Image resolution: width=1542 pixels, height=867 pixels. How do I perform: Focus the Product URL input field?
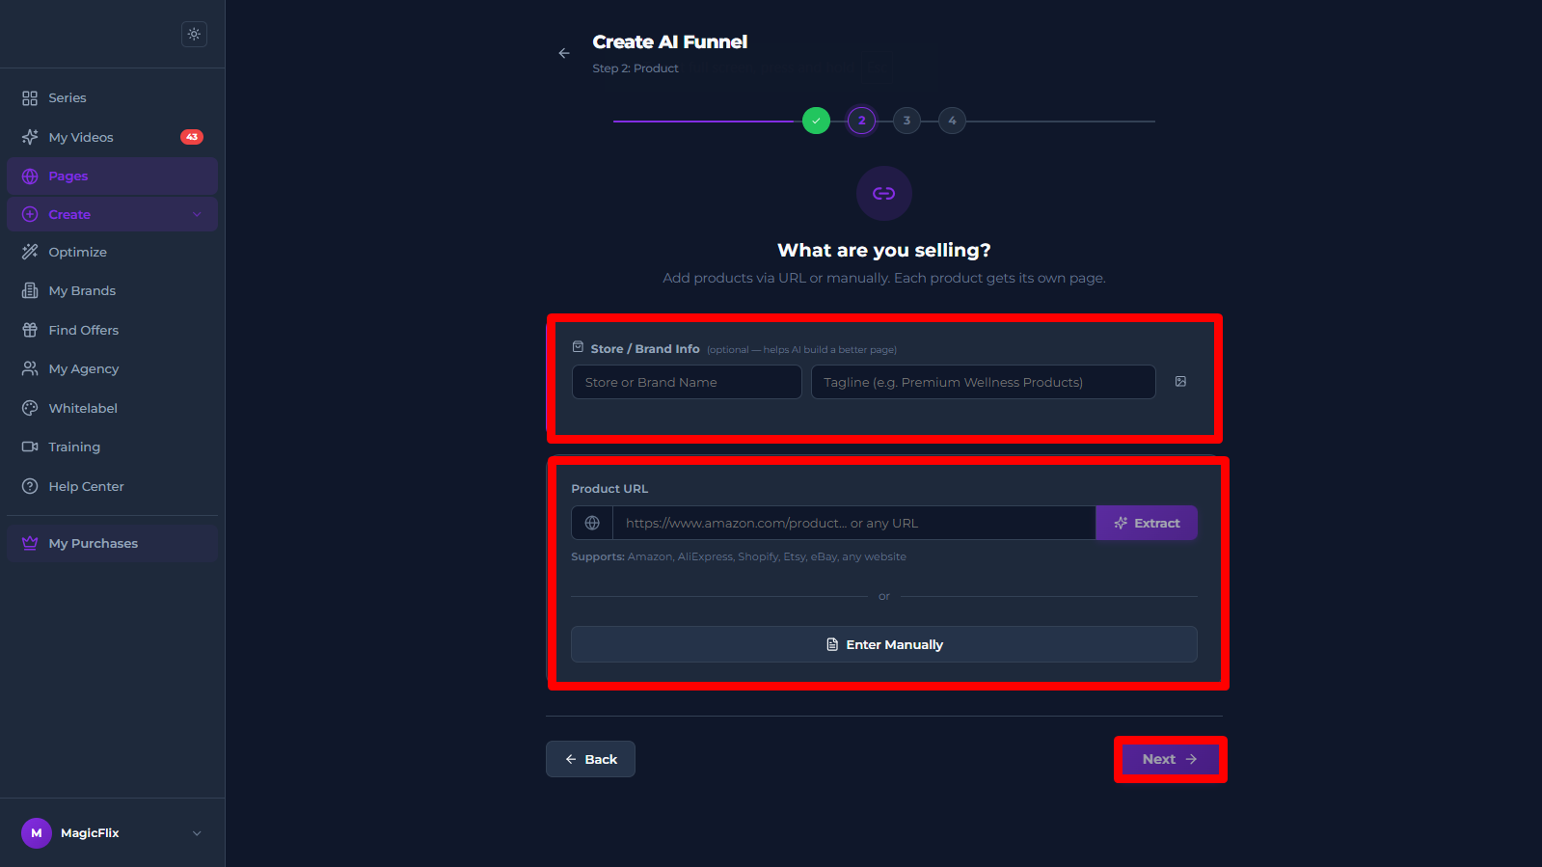click(x=853, y=523)
